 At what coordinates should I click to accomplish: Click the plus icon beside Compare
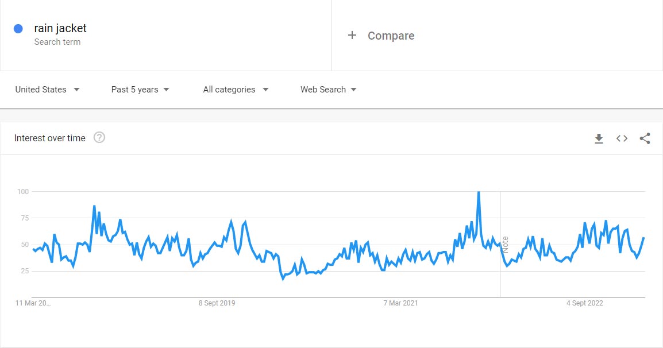coord(352,36)
